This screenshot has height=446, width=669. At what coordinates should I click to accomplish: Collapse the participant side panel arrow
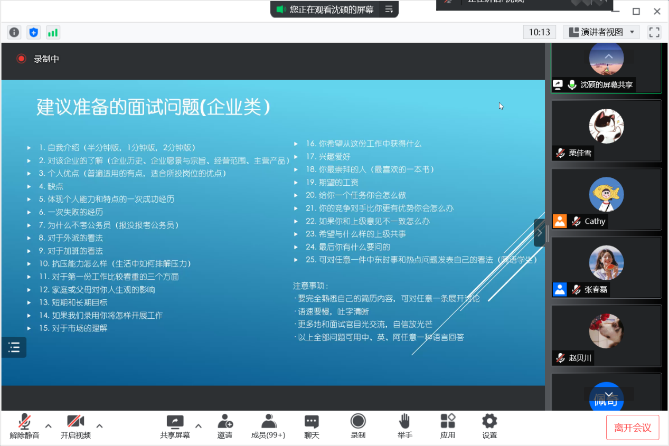pyautogui.click(x=539, y=233)
